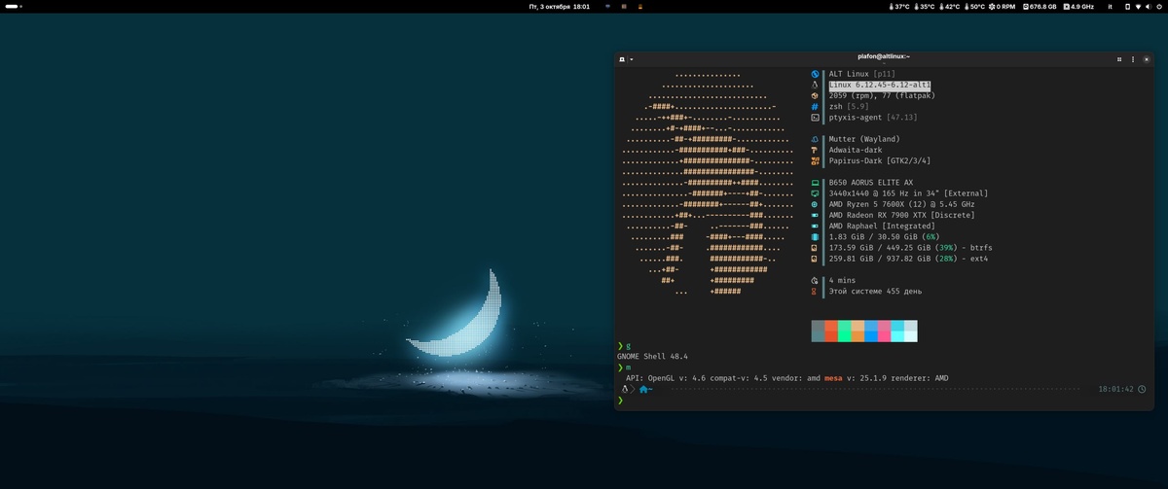This screenshot has width=1168, height=489.
Task: Click the blue tray icon beside the clock
Action: point(609,7)
